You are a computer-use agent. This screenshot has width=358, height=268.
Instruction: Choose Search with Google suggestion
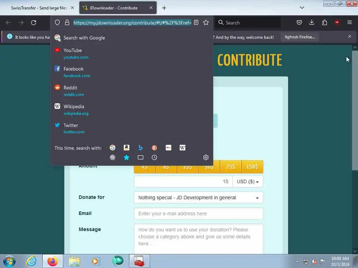(x=131, y=38)
